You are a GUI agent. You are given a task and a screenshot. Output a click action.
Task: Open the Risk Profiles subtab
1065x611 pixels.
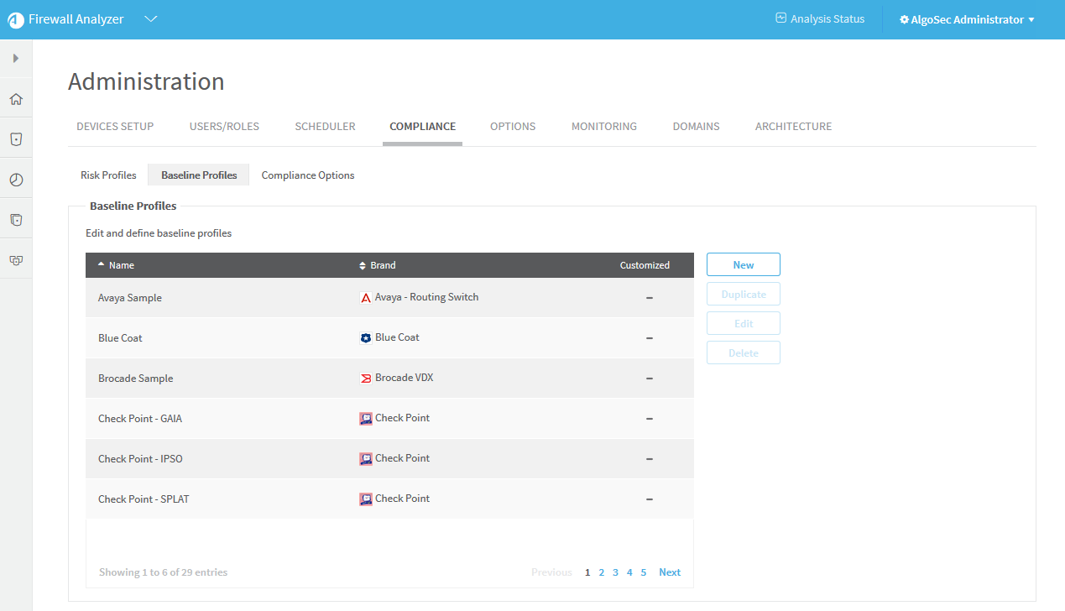click(x=108, y=175)
